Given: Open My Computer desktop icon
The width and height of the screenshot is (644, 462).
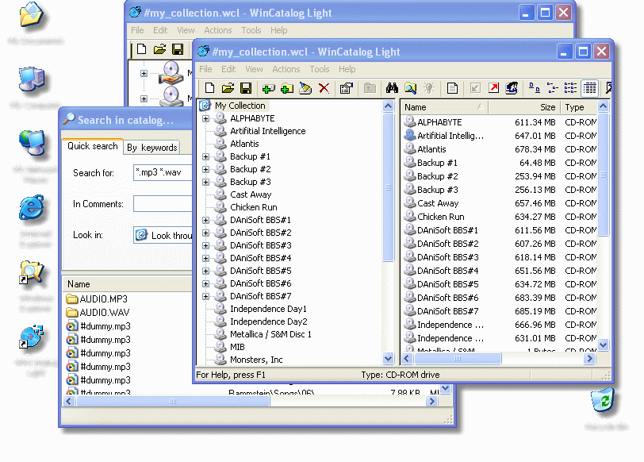Looking at the screenshot, I should click(32, 79).
